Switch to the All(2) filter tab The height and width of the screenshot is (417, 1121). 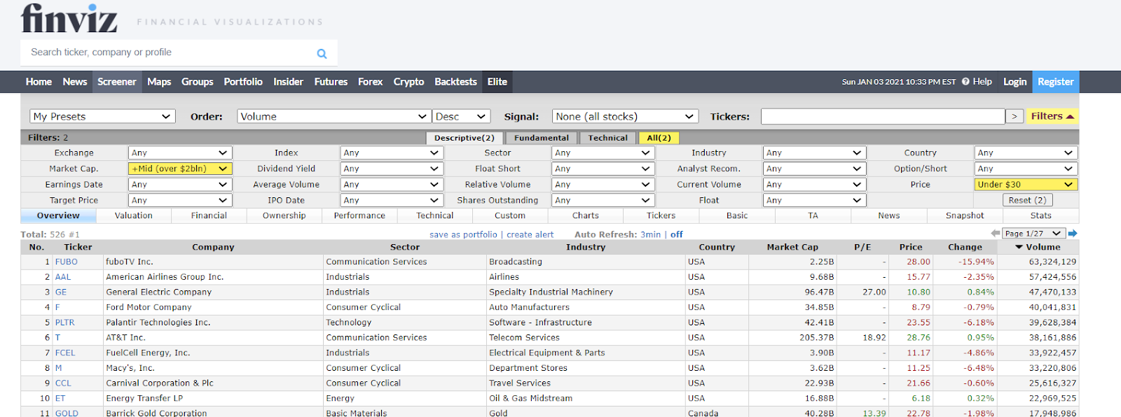pyautogui.click(x=659, y=138)
